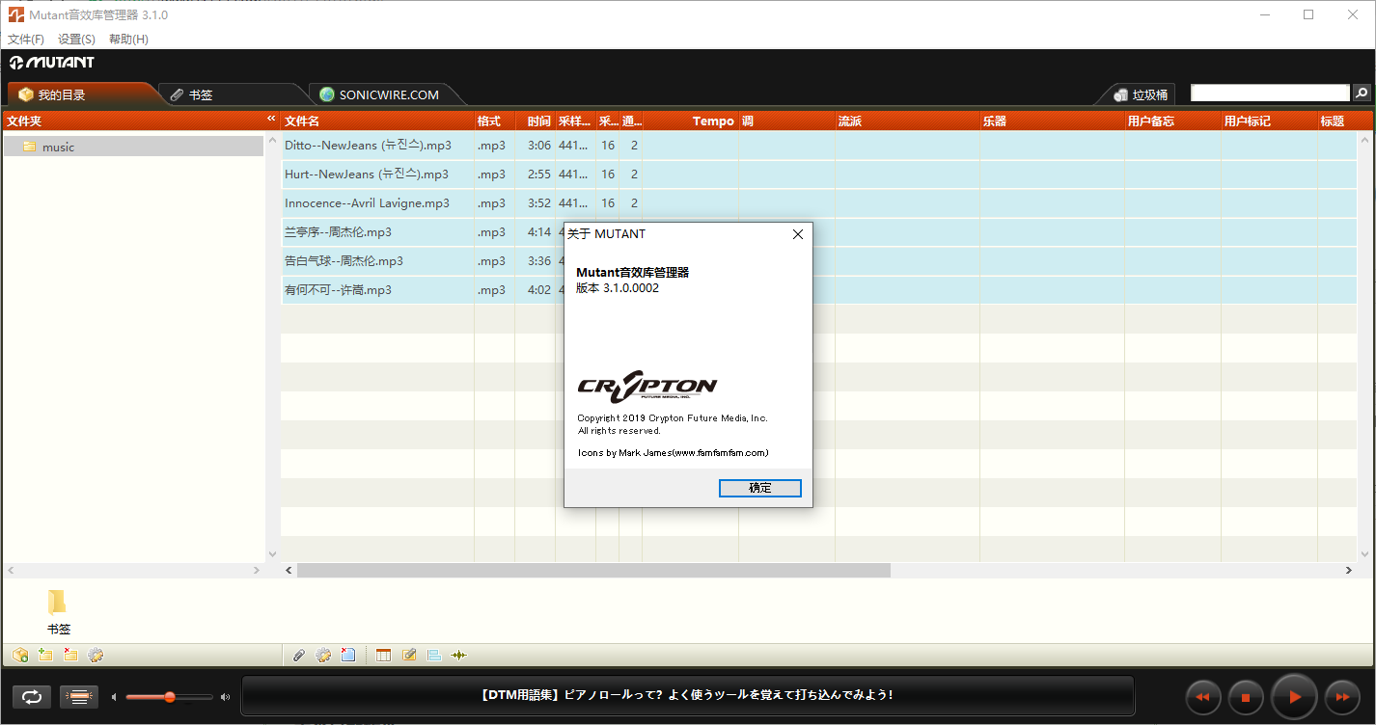Click the rewind playback button
Screen dimensions: 1376x725
click(1202, 696)
